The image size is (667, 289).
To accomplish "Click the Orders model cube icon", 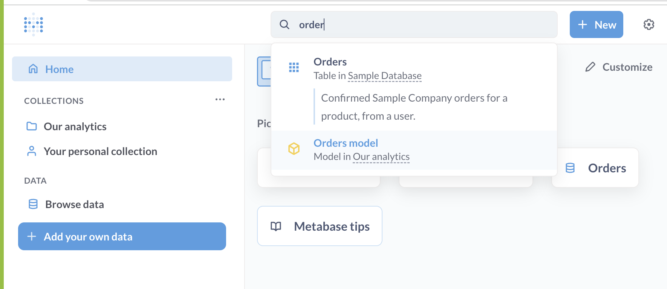I will (x=294, y=149).
